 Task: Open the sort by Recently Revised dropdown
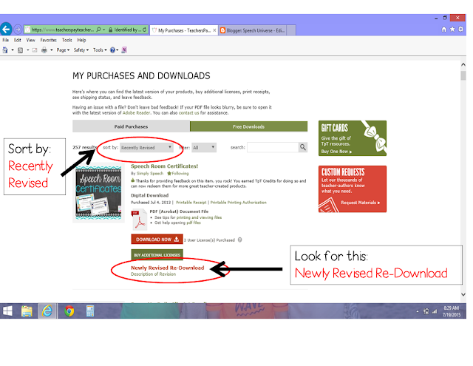pyautogui.click(x=146, y=148)
